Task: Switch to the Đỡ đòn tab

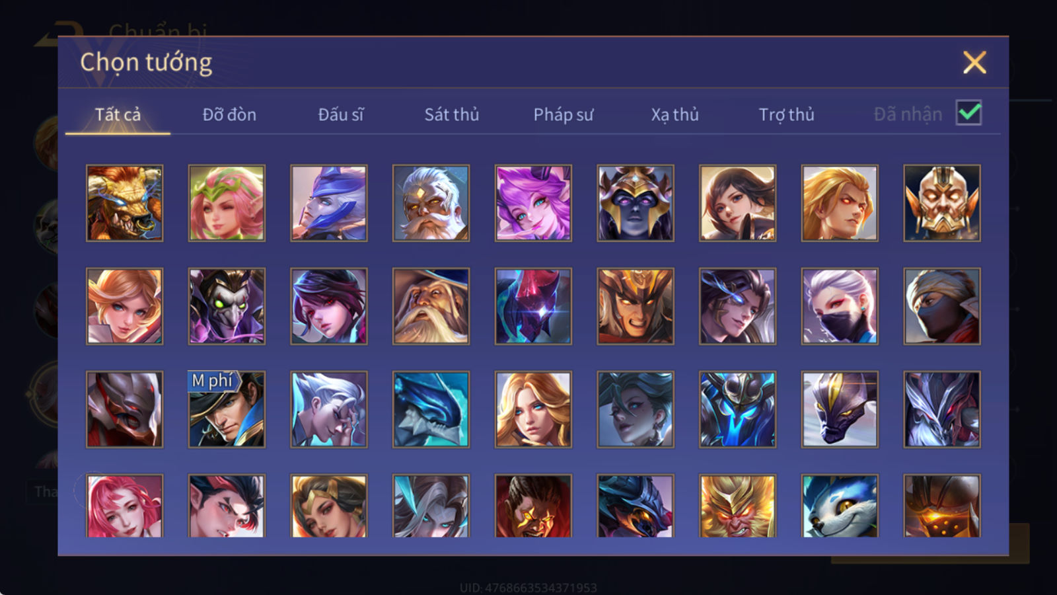Action: point(229,114)
